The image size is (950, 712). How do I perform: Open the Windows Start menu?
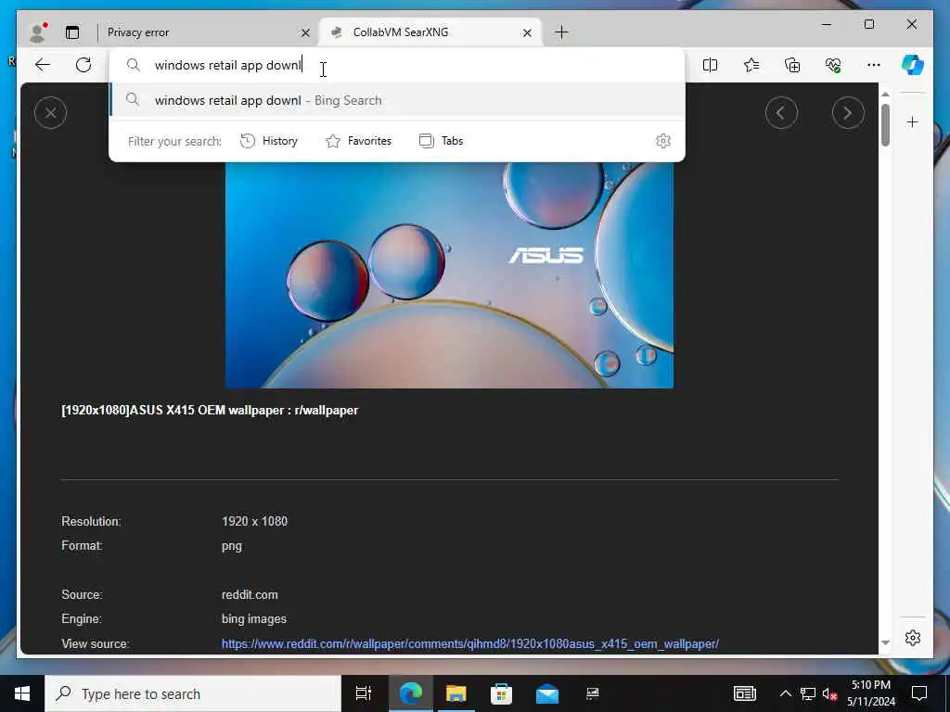tap(22, 693)
